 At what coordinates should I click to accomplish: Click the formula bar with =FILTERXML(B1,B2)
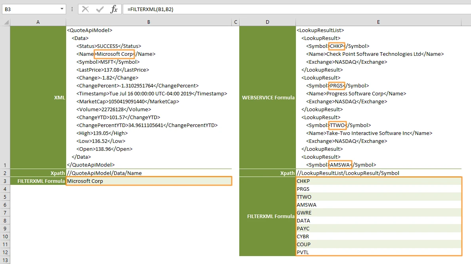297,9
